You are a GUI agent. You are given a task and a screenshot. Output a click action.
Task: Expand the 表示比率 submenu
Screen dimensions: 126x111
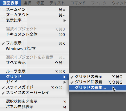(x=34, y=20)
